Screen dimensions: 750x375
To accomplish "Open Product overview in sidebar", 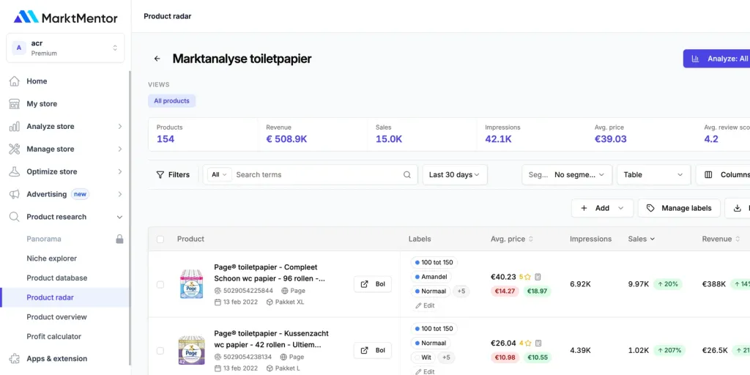I will pos(57,317).
